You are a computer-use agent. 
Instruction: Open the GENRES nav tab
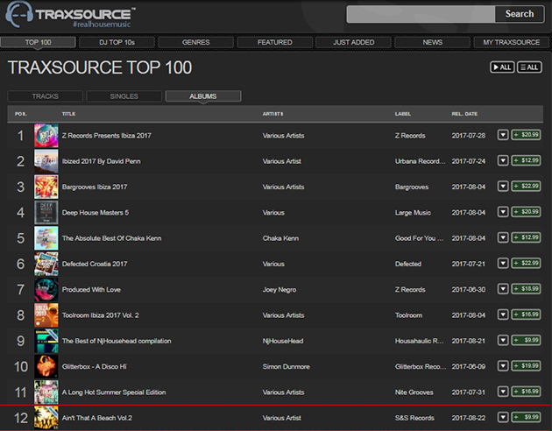point(195,42)
